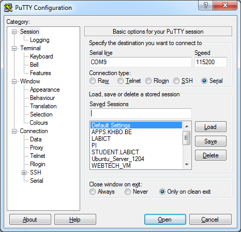The height and width of the screenshot is (232, 241).
Task: Open the Window category
Action: tap(30, 81)
